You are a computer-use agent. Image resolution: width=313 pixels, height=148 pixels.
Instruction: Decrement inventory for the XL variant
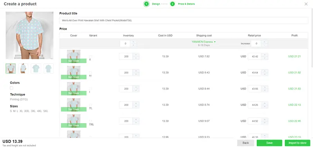pyautogui.click(x=136, y=106)
